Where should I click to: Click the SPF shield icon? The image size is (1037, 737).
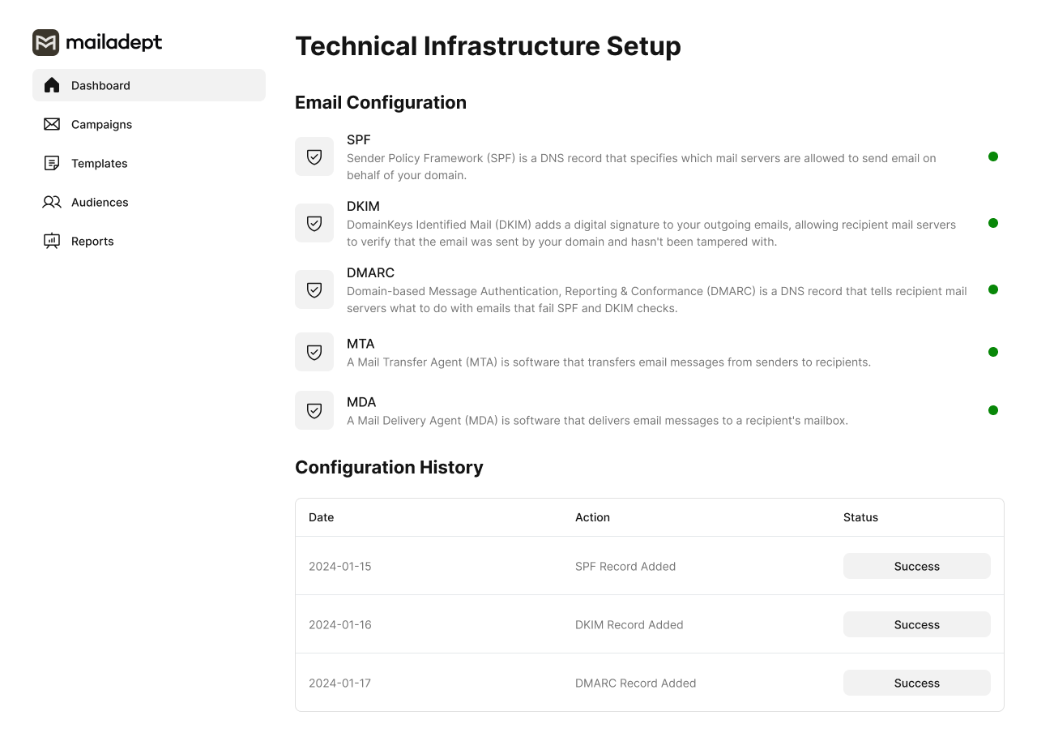tap(314, 156)
